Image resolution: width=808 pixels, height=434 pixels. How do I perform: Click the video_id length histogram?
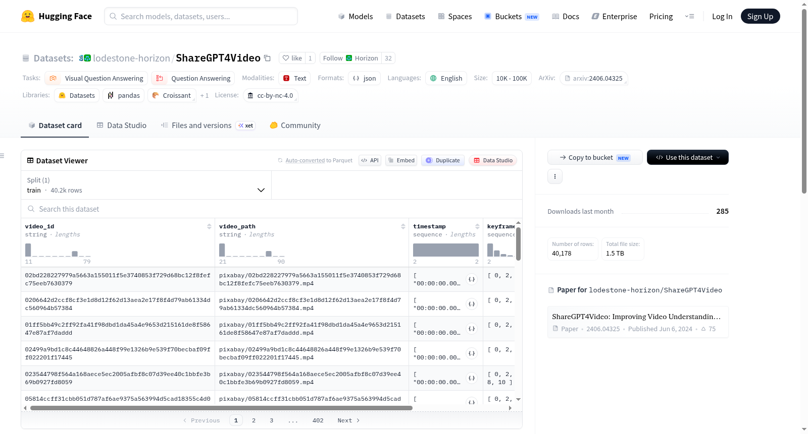58,250
